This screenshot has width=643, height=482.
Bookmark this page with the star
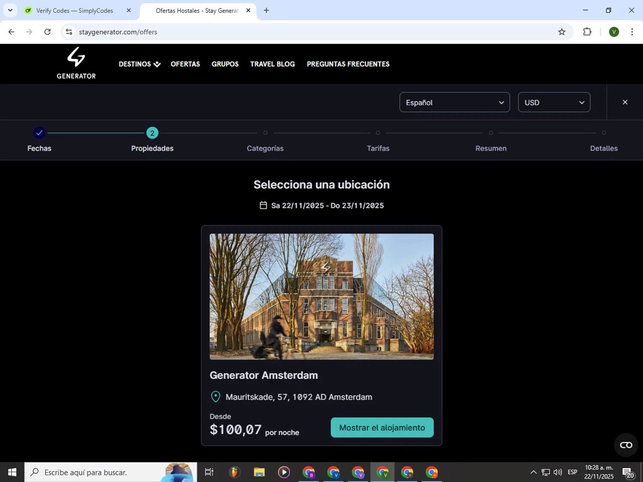[x=562, y=32]
